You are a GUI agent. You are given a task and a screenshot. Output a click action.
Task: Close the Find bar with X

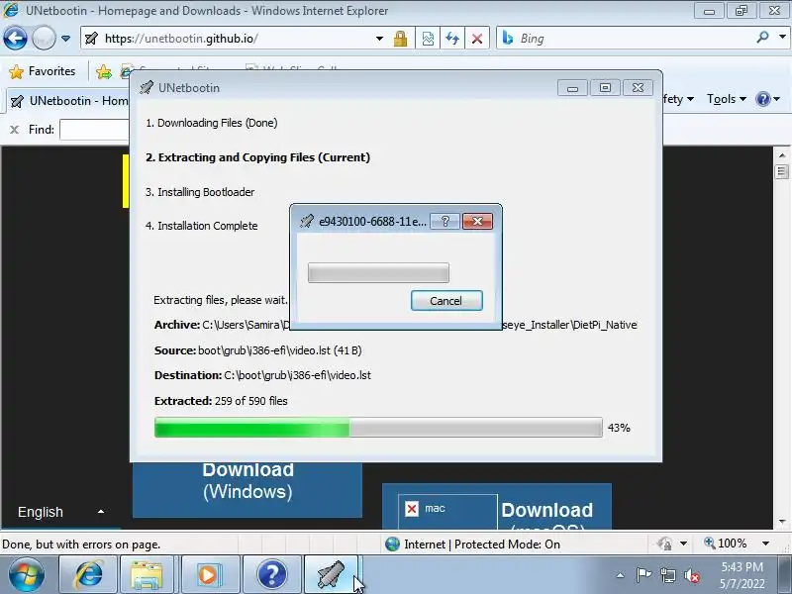14,130
